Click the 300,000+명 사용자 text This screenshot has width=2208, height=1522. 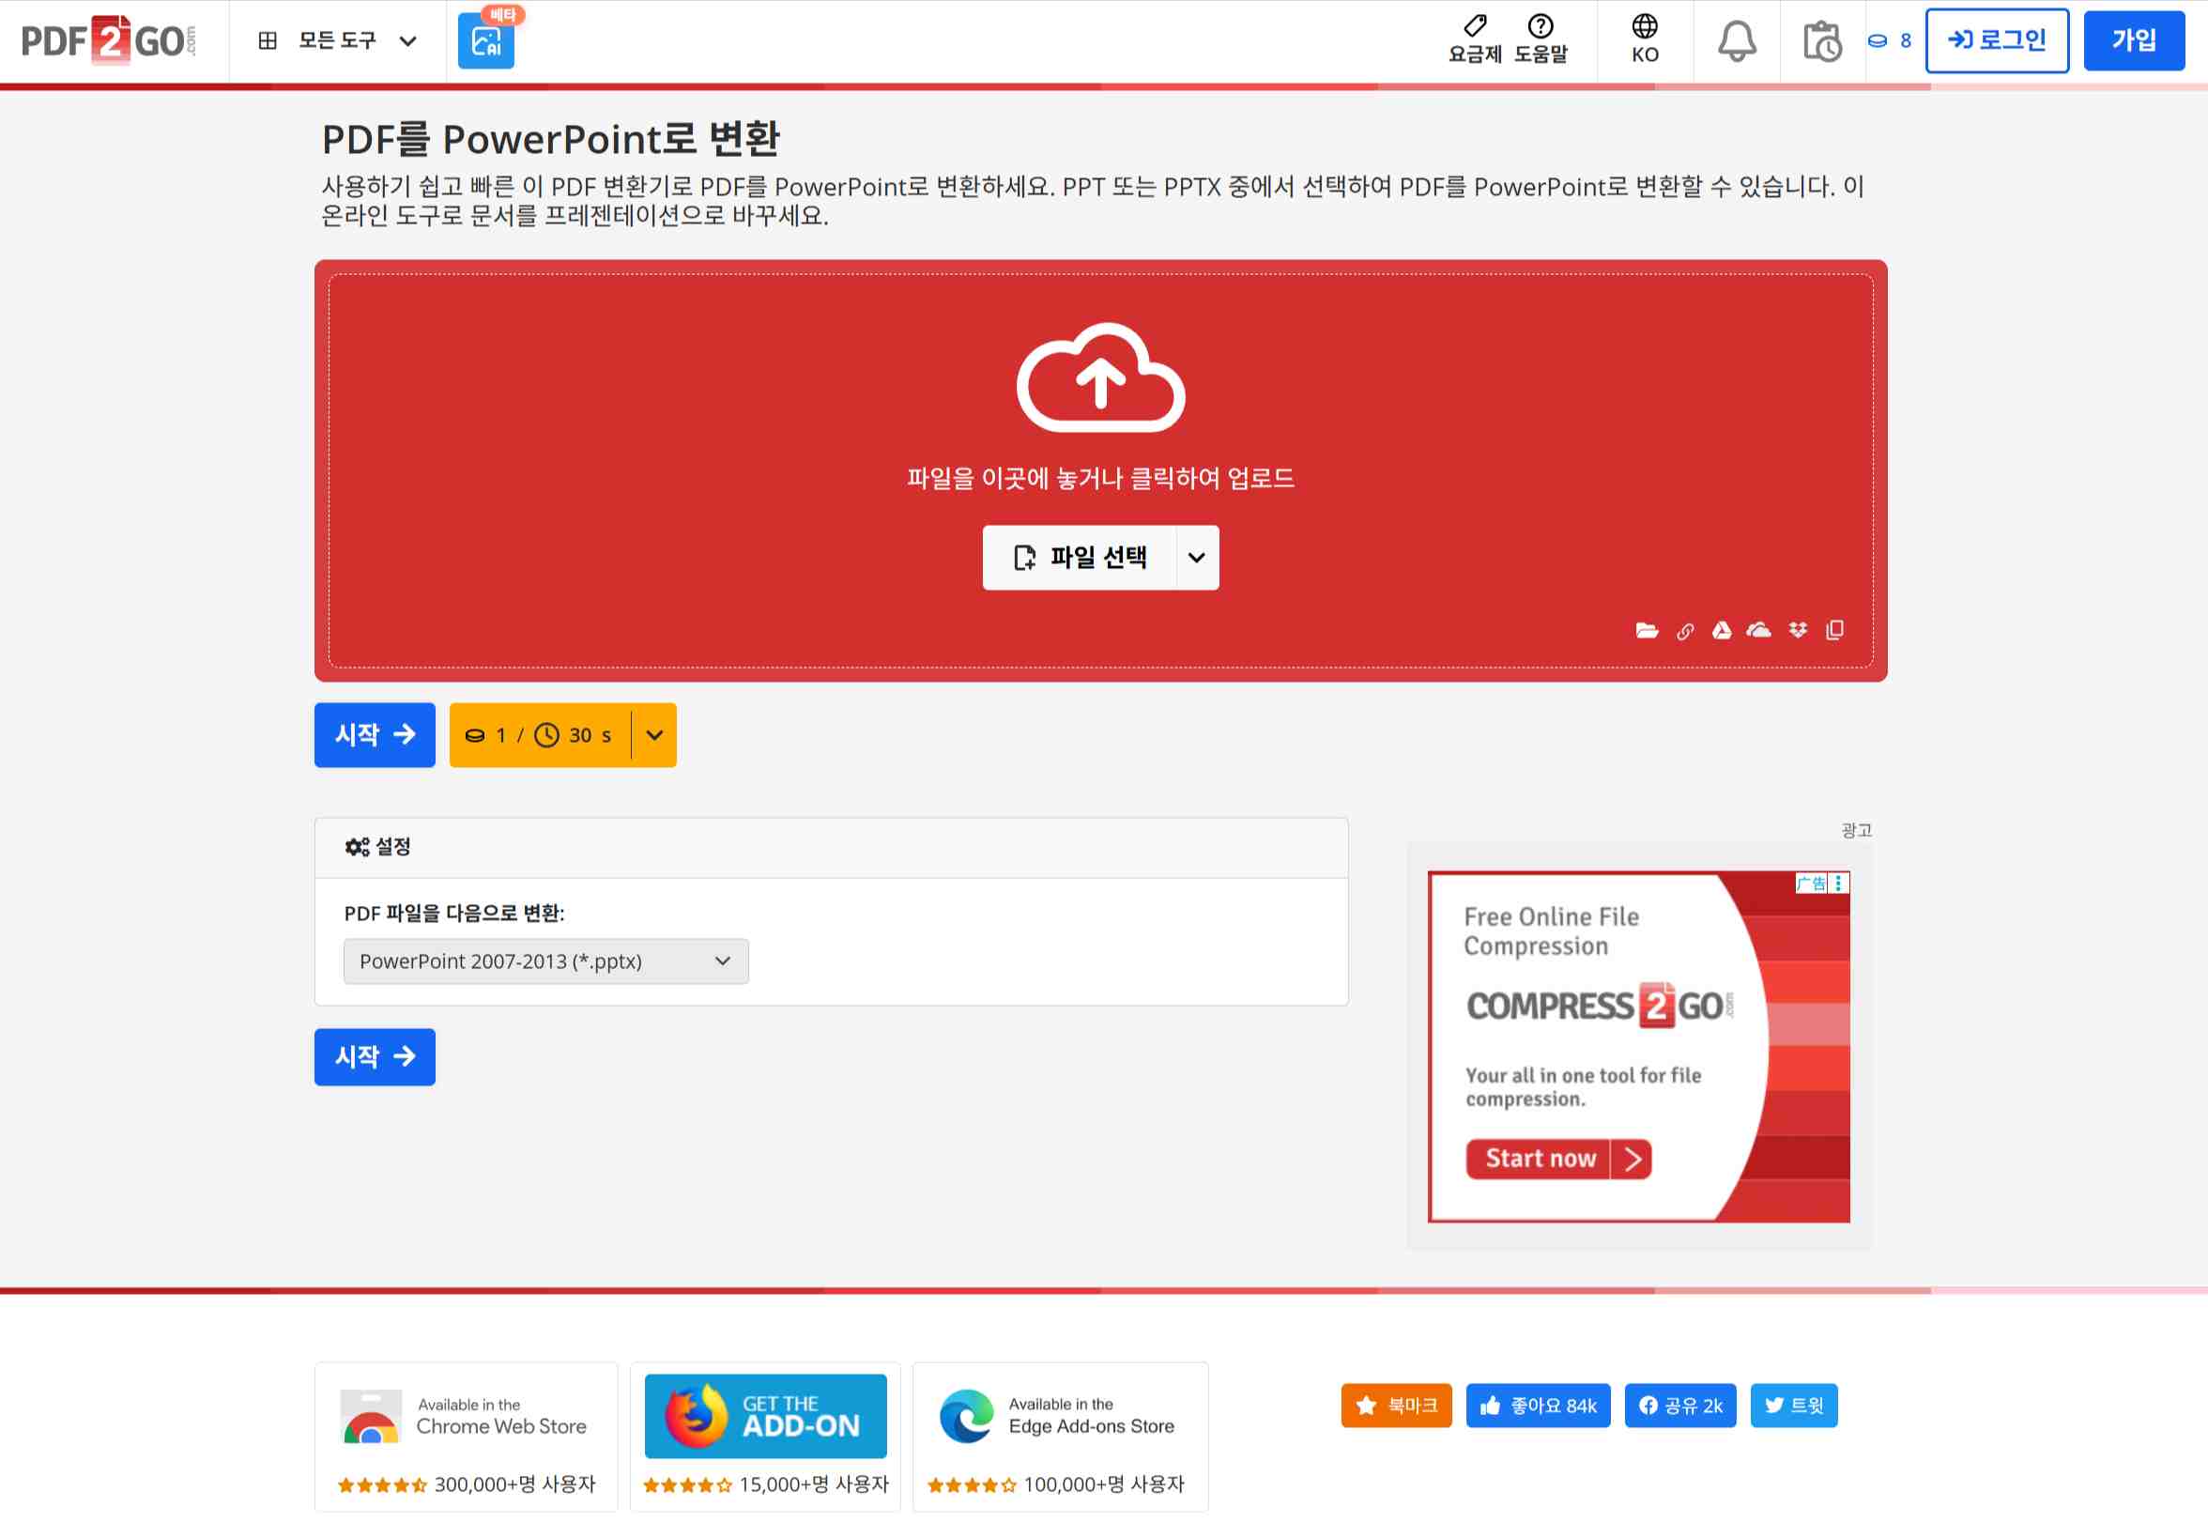pos(514,1484)
